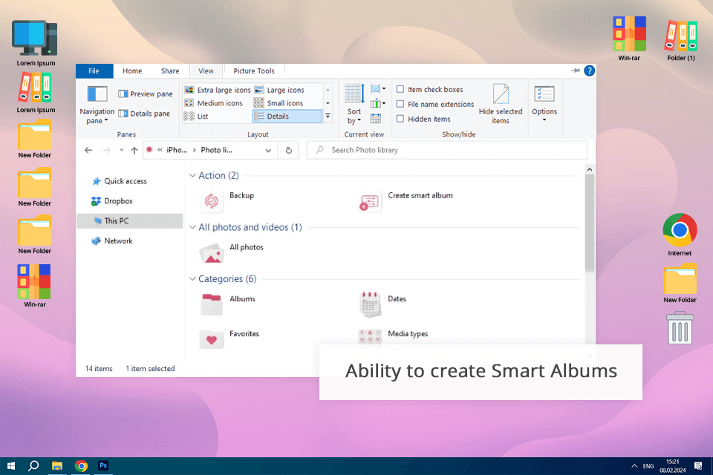The height and width of the screenshot is (475, 713).
Task: Select Extra large icons layout
Action: click(x=218, y=90)
